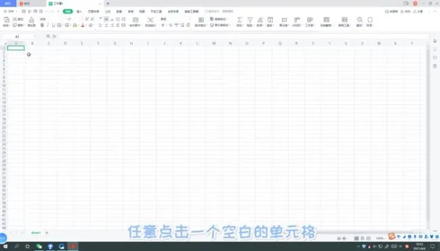440x251 pixels.
Task: Switch to the Page Layout ribbon tab
Action: pos(93,12)
